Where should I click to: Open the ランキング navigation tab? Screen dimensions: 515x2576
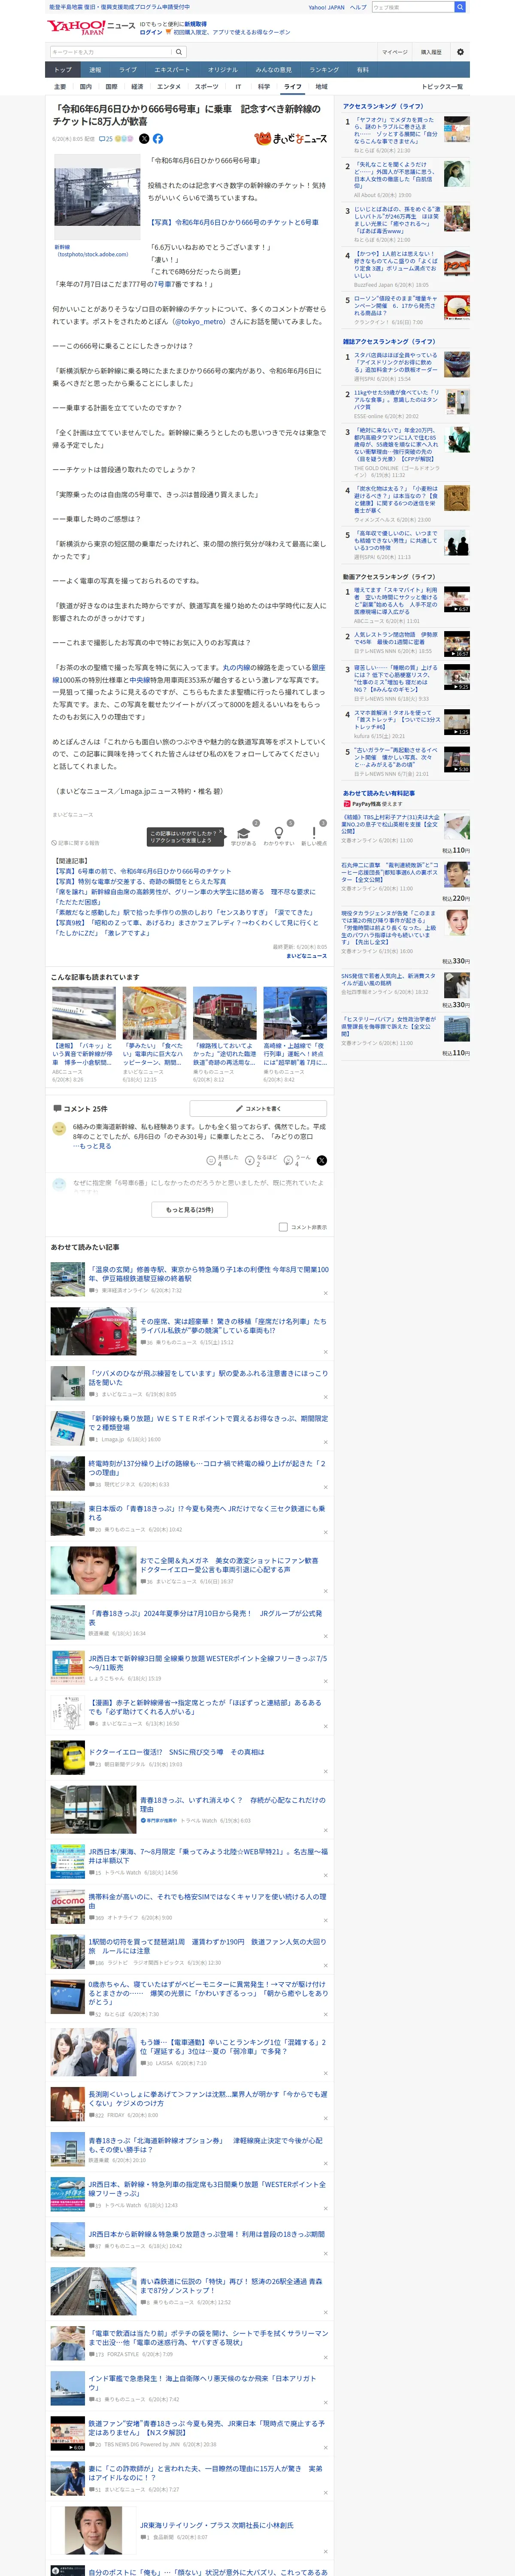324,70
